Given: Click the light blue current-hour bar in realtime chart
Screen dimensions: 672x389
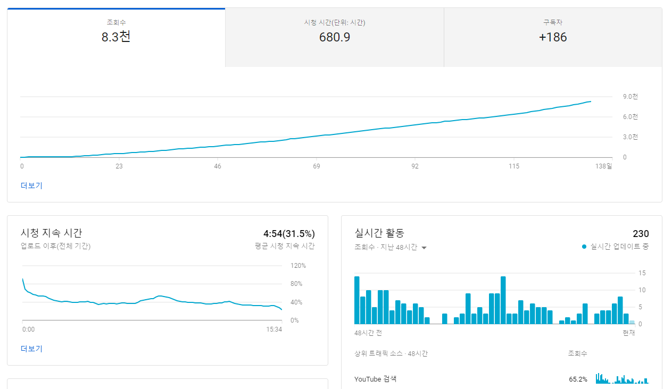Looking at the screenshot, I should [x=632, y=322].
